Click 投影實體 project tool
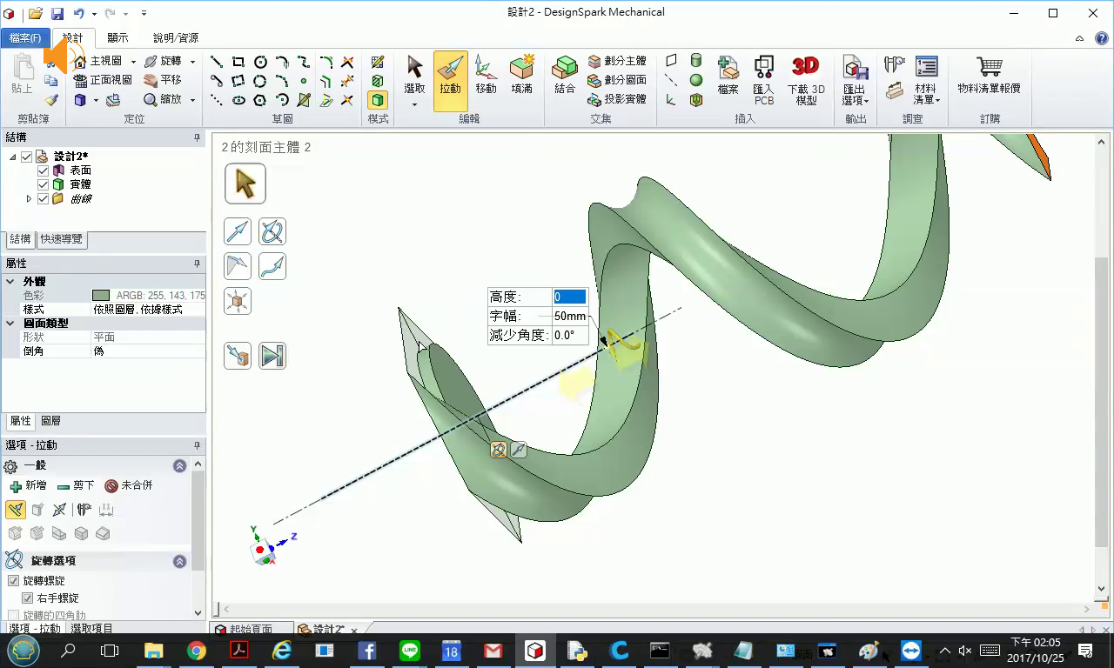Viewport: 1114px width, 668px height. 617,99
